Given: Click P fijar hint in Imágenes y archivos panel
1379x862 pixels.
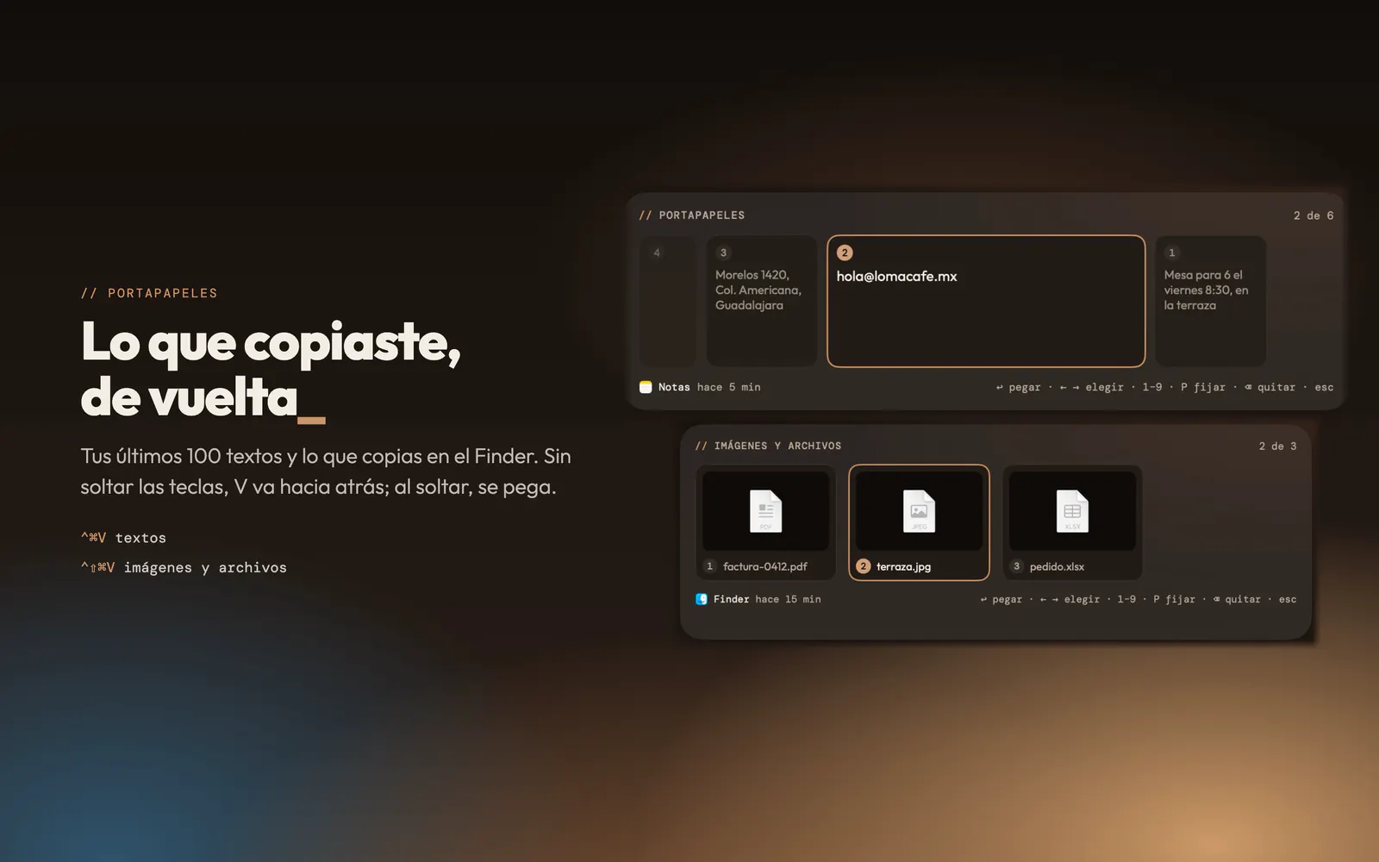Looking at the screenshot, I should [1175, 599].
